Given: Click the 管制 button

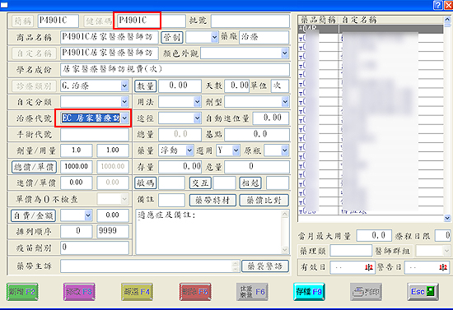Looking at the screenshot, I should click(172, 37).
